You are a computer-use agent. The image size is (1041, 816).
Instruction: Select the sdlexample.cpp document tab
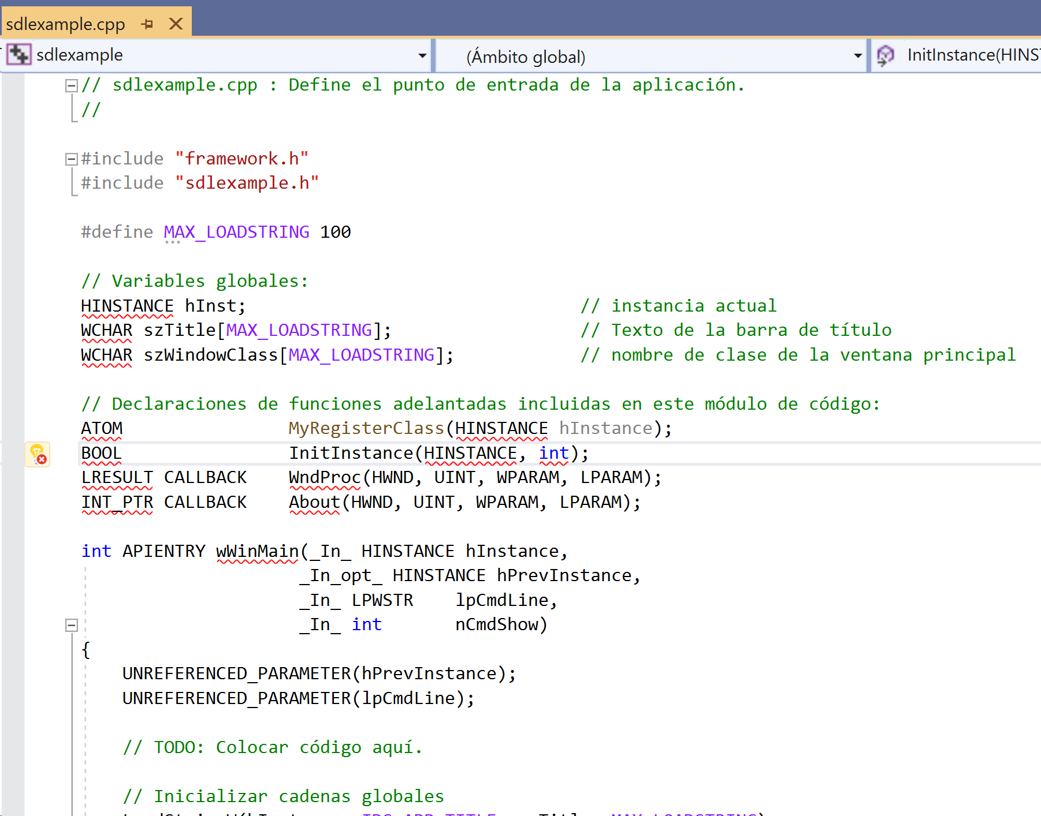[96, 23]
